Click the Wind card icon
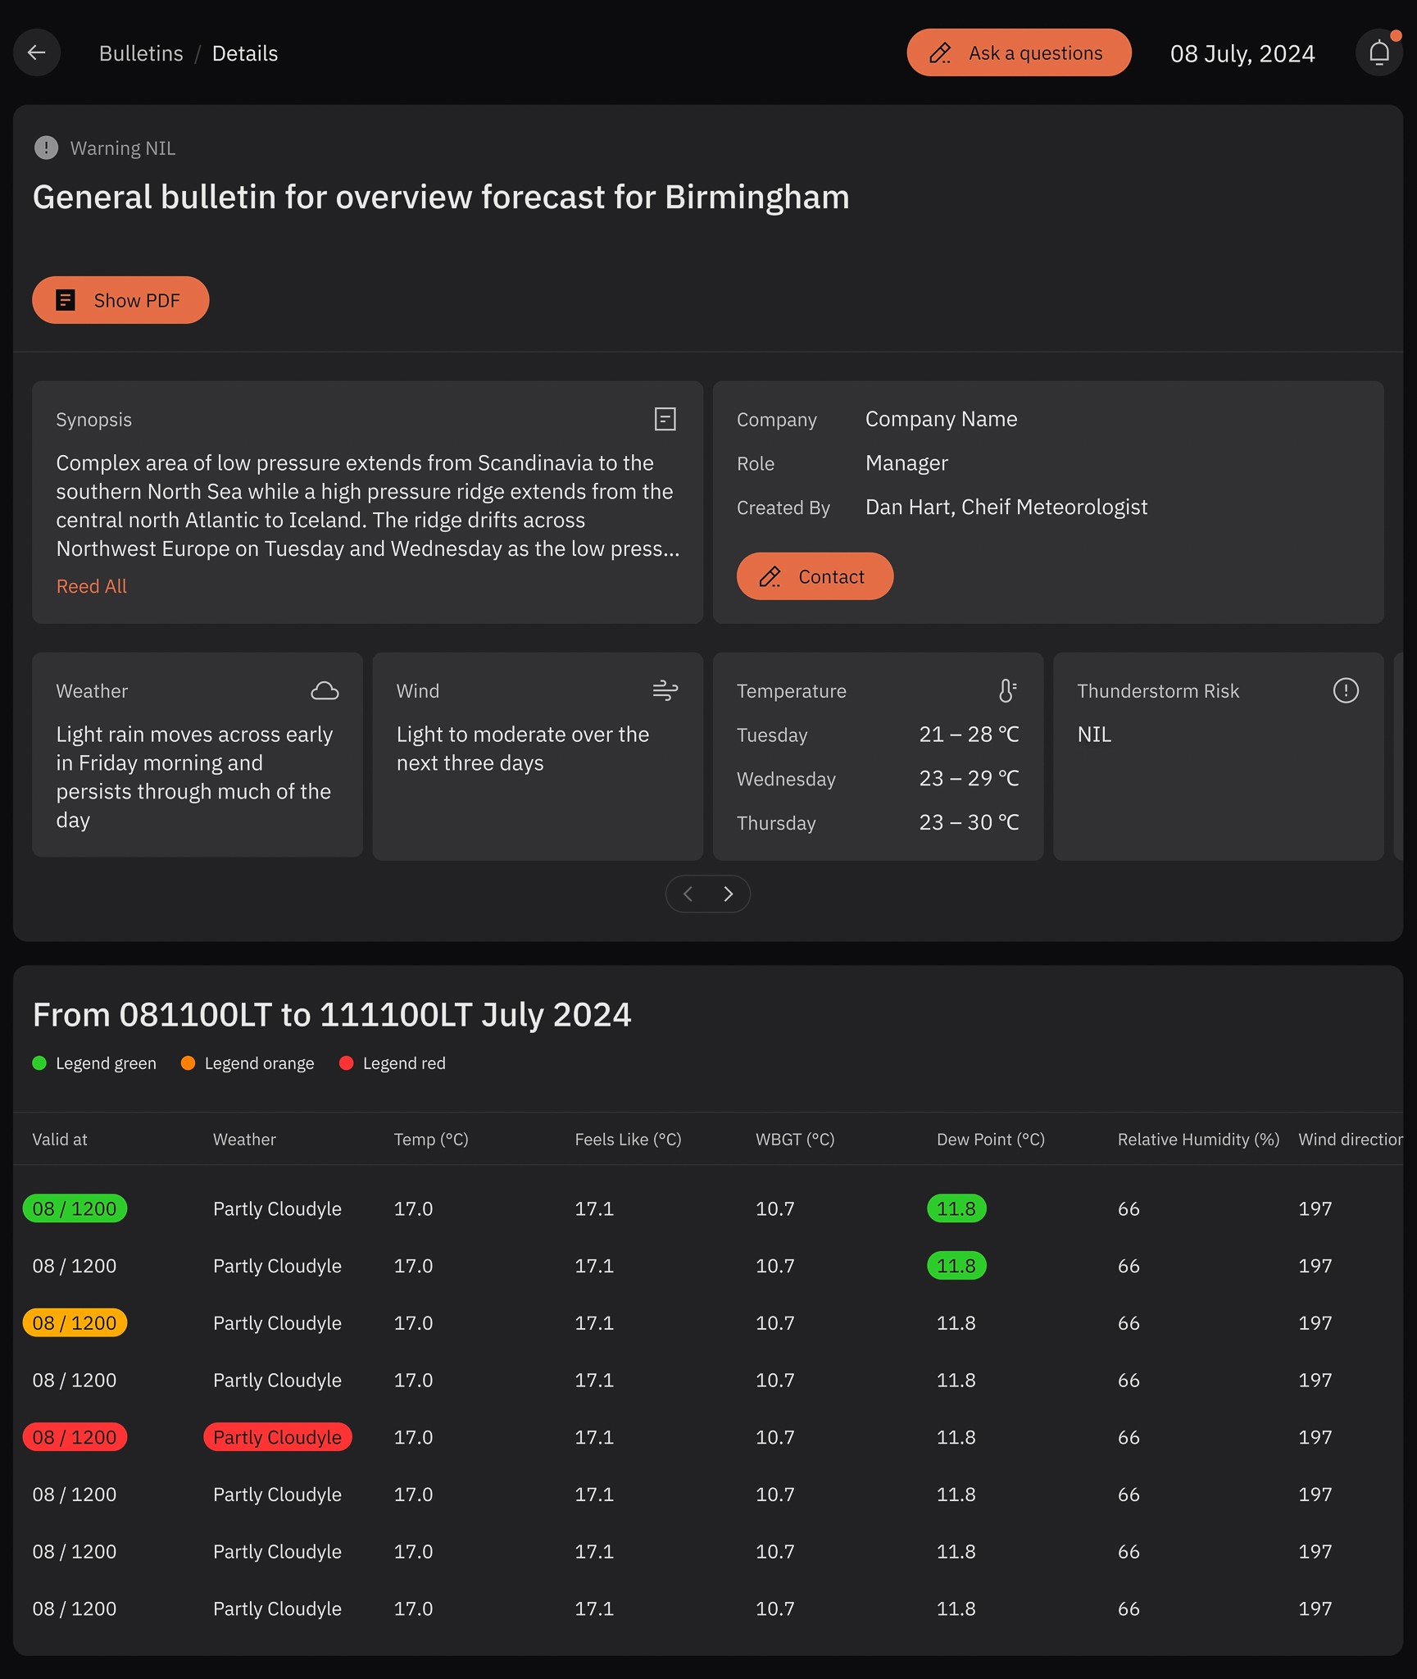 click(665, 691)
